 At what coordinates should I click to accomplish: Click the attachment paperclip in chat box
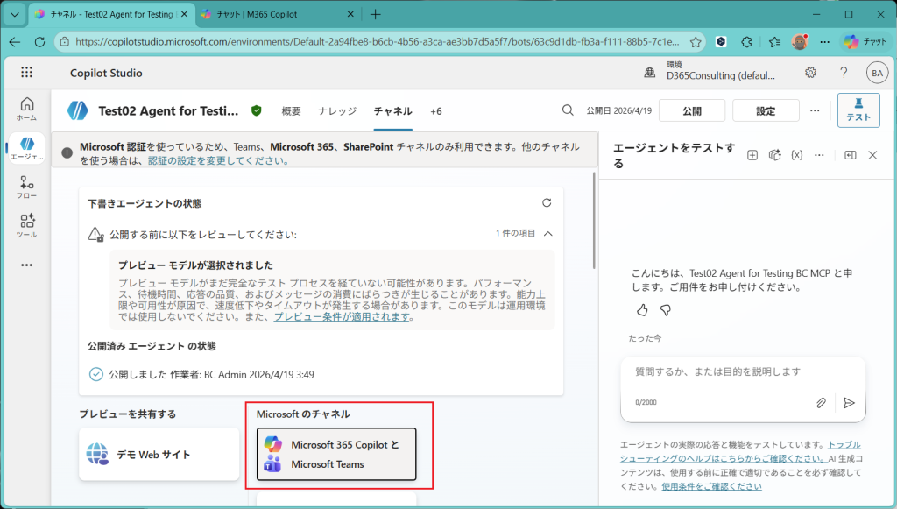[x=821, y=402]
